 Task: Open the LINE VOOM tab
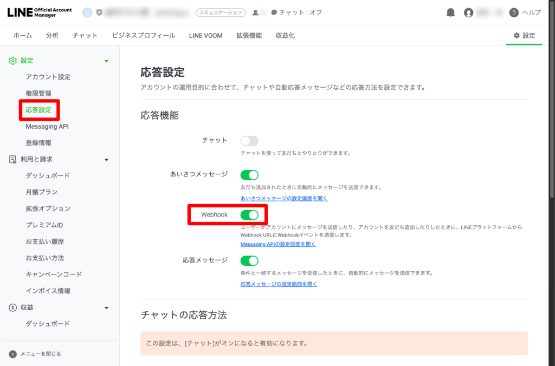(x=205, y=35)
